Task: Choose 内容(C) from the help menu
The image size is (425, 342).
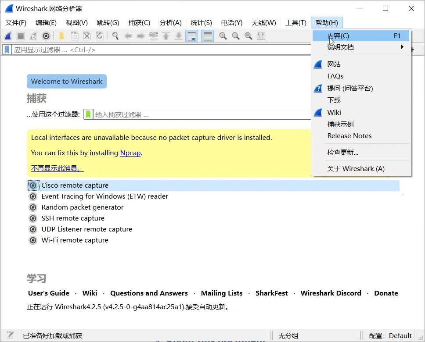Action: (x=361, y=36)
